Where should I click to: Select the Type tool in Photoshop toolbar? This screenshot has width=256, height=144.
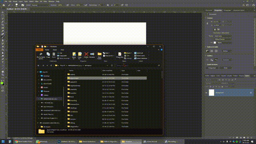(x=3, y=62)
